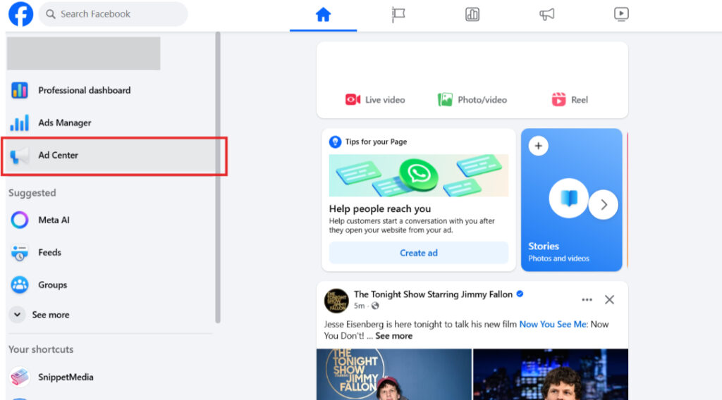Click the Groups icon
The width and height of the screenshot is (722, 400).
coord(19,285)
